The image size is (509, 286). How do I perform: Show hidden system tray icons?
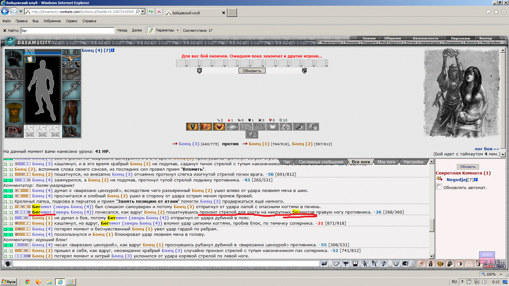coord(462,282)
